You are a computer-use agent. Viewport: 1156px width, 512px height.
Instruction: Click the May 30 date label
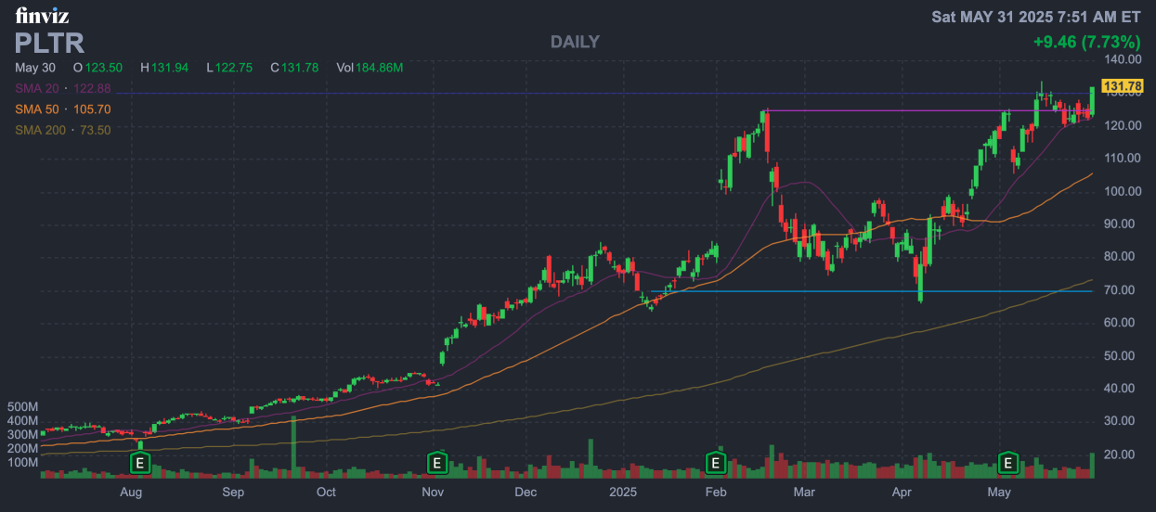[35, 68]
